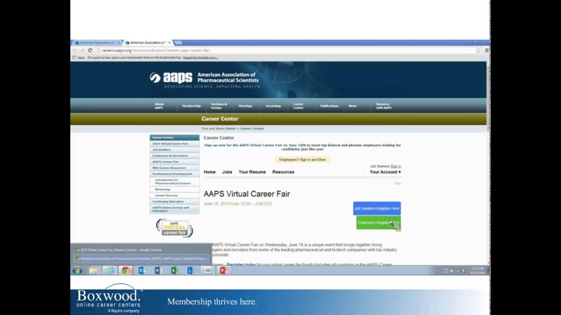The height and width of the screenshot is (315, 561).
Task: Open the News navigation item
Action: click(352, 106)
